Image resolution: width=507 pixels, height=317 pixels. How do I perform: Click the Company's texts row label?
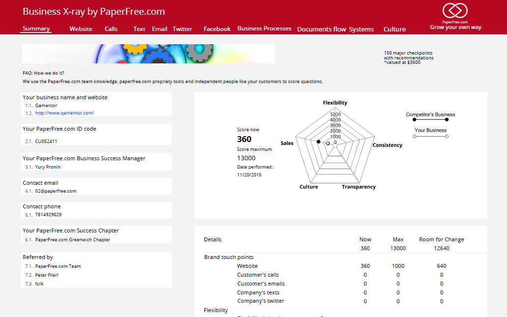[258, 292]
